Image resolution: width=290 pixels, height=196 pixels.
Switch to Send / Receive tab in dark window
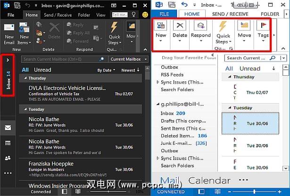58,15
